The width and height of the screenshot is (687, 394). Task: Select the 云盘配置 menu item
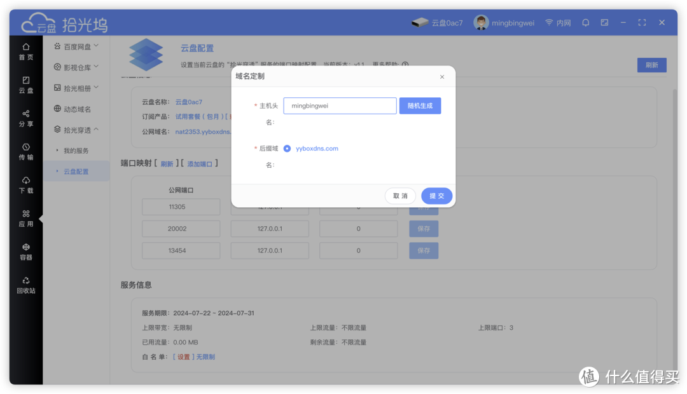pos(76,170)
